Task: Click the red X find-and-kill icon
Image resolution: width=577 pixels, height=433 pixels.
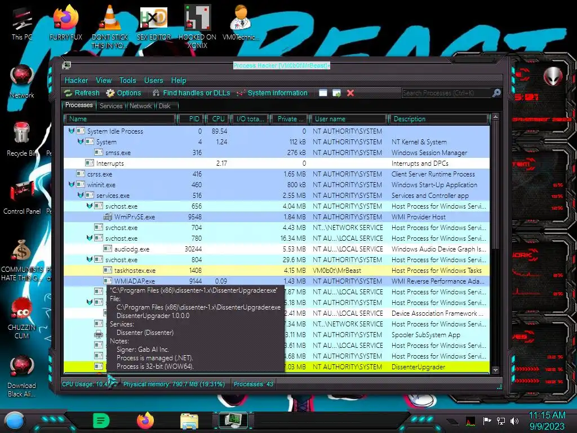Action: coord(350,93)
